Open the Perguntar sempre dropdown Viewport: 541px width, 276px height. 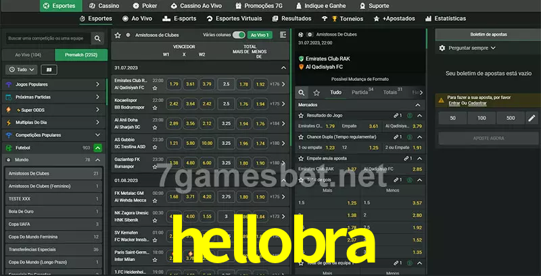pyautogui.click(x=471, y=48)
